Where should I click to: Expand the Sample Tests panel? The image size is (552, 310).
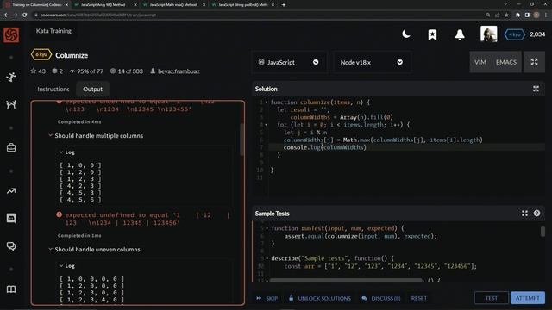524,214
